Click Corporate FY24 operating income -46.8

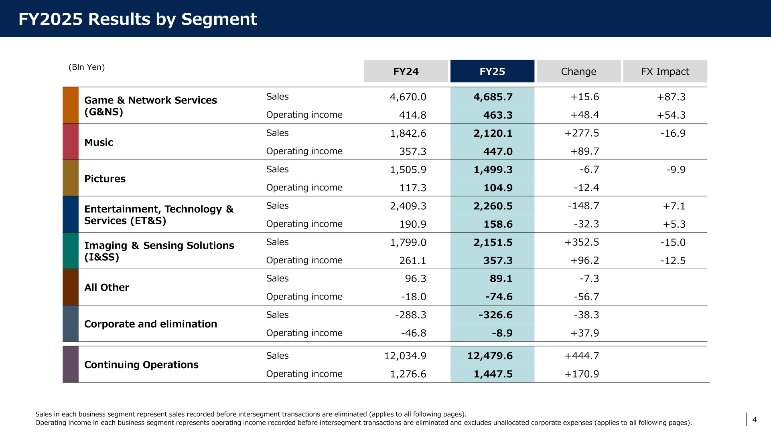pos(414,333)
